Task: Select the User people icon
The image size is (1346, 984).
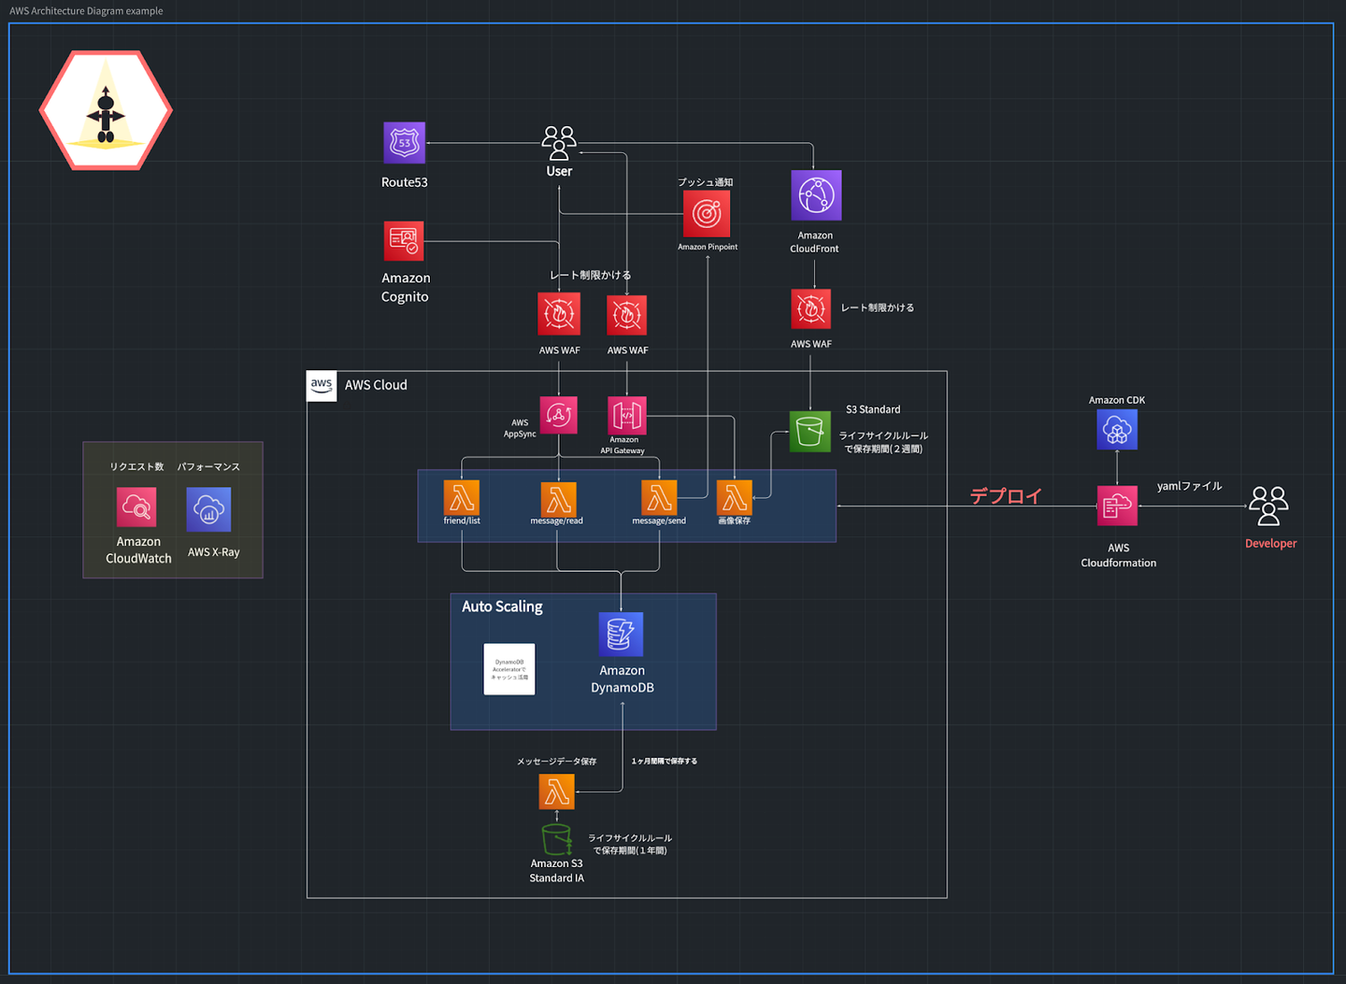Action: pos(559,144)
